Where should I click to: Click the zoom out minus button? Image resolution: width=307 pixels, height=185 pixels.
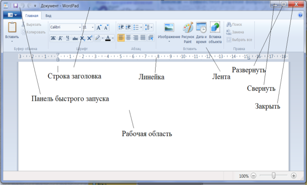tap(253, 176)
